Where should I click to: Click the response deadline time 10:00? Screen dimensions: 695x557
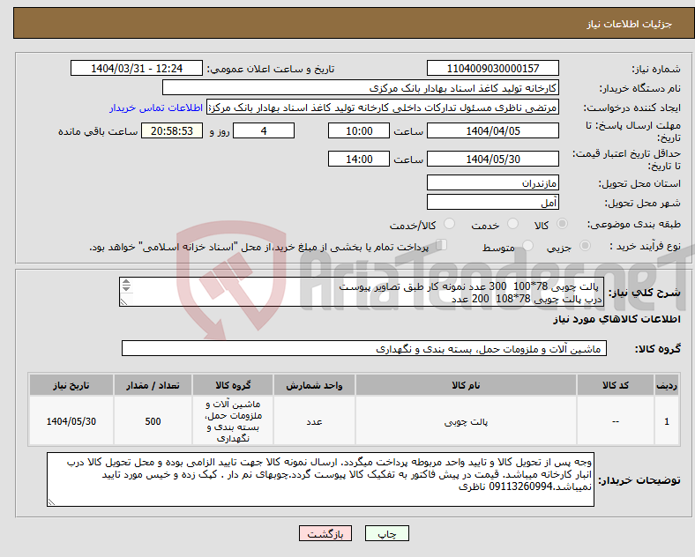359,131
